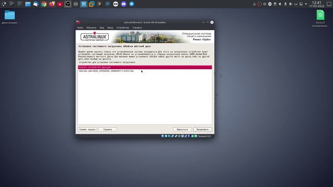Click the eye icon in system tray
Screen dimensions: 333x187
(x=270, y=4)
